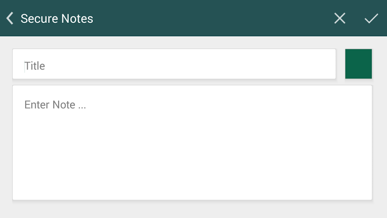Hit the checkmark button in top bar

pyautogui.click(x=371, y=18)
